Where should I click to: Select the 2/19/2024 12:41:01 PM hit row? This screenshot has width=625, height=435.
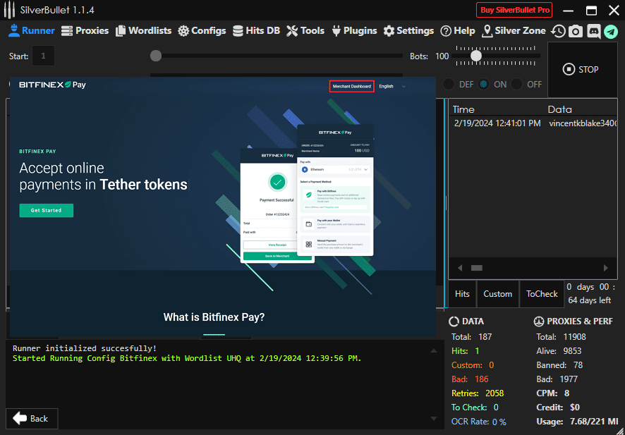pos(534,123)
